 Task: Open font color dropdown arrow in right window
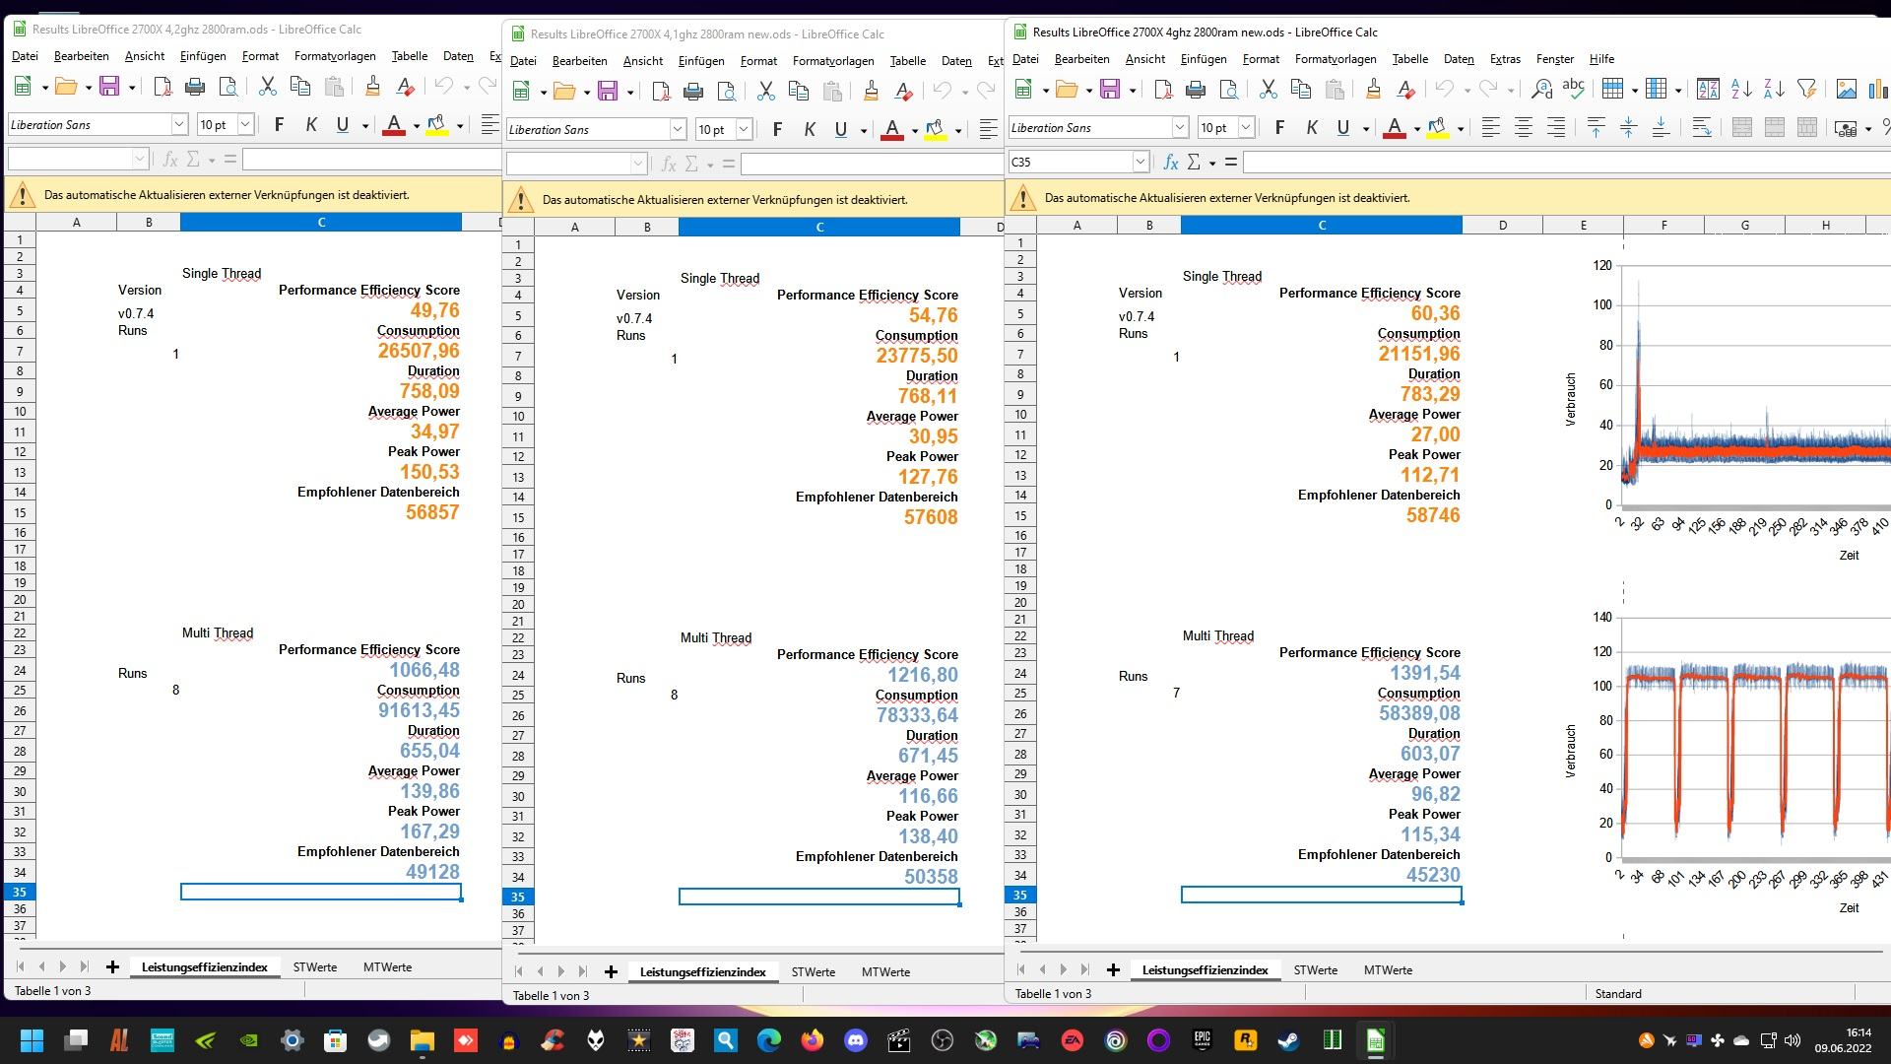[x=1416, y=128]
